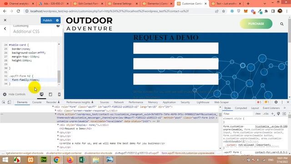Open a new browser tab
291x164 pixels.
pos(248,4)
